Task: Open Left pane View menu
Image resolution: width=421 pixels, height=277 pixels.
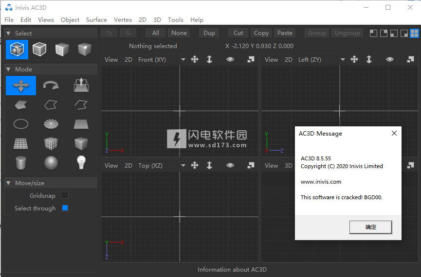Action: coord(271,59)
